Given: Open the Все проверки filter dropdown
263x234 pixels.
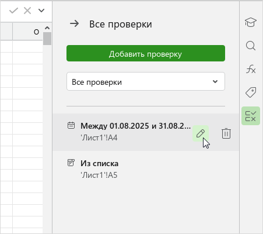Looking at the screenshot, I should tap(146, 81).
